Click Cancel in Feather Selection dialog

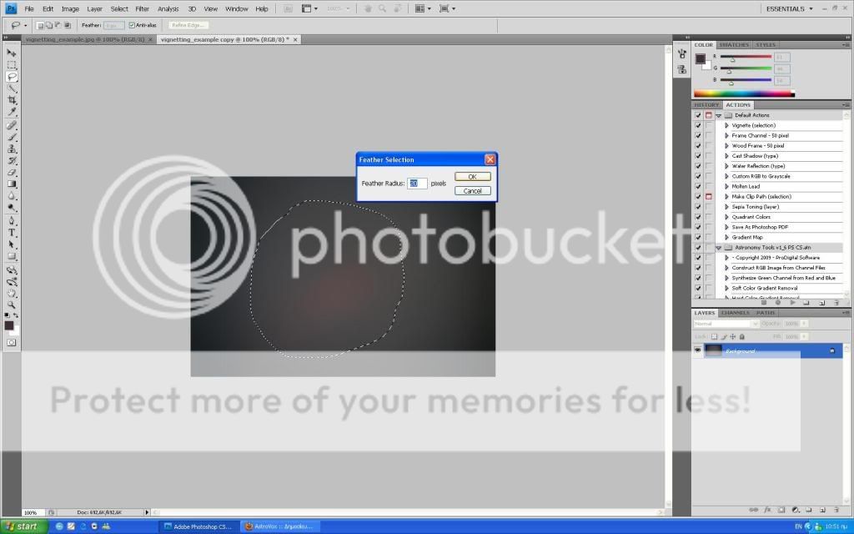tap(472, 190)
